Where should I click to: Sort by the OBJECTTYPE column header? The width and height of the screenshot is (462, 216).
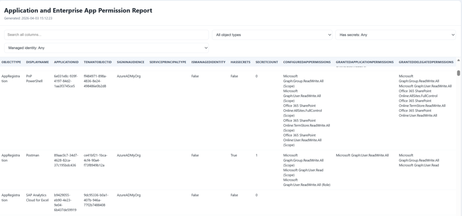(x=12, y=62)
